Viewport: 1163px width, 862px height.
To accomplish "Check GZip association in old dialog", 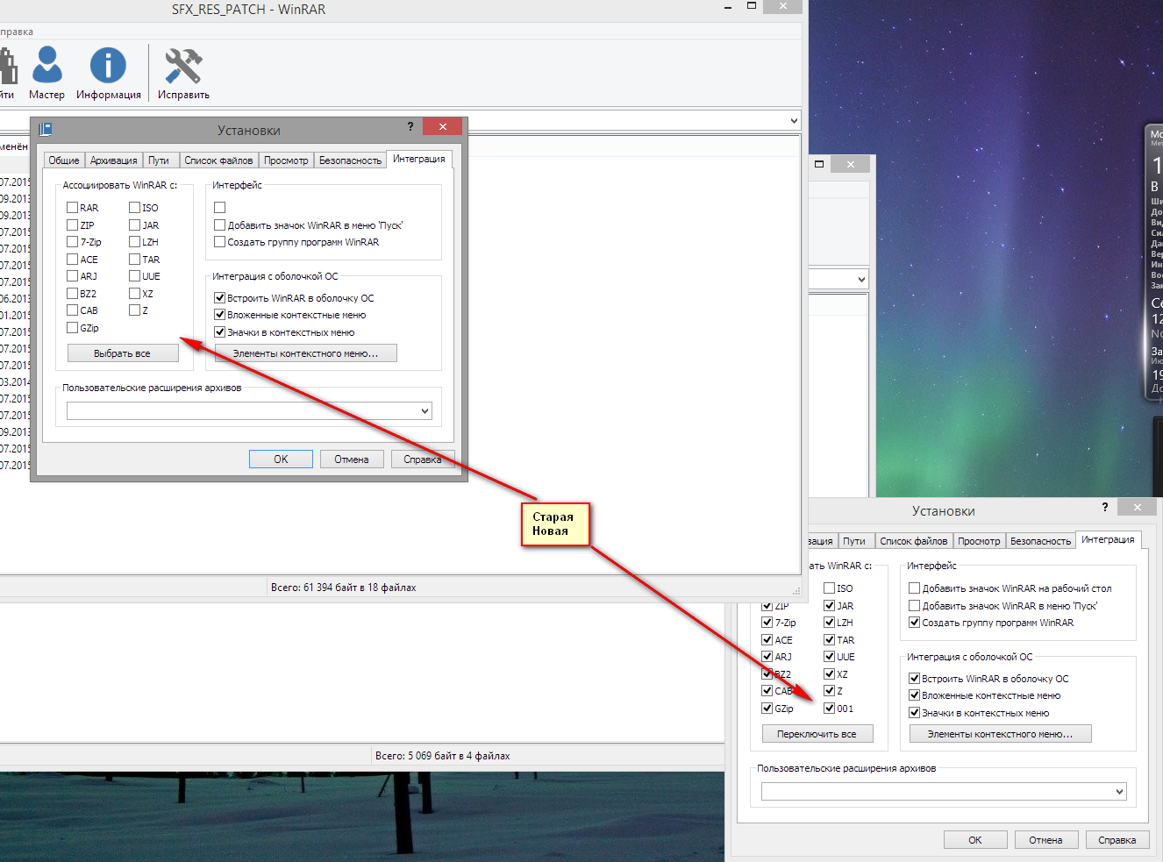I will 73,328.
